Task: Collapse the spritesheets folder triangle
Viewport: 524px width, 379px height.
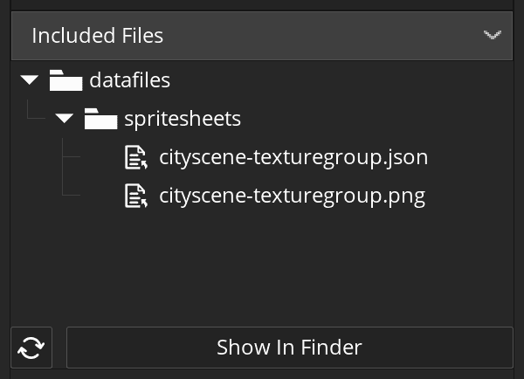Action: click(x=64, y=118)
